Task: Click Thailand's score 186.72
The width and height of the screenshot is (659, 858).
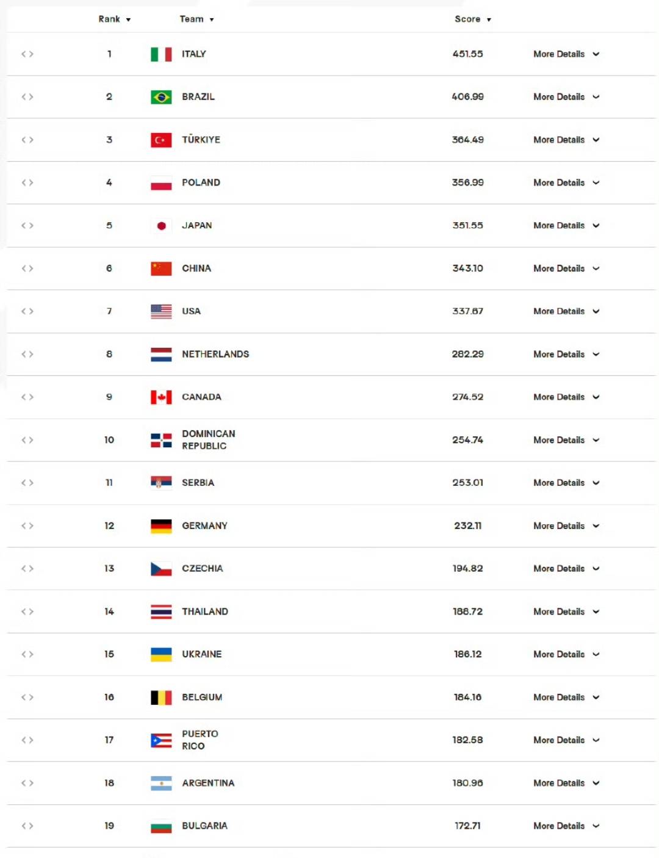Action: (467, 611)
